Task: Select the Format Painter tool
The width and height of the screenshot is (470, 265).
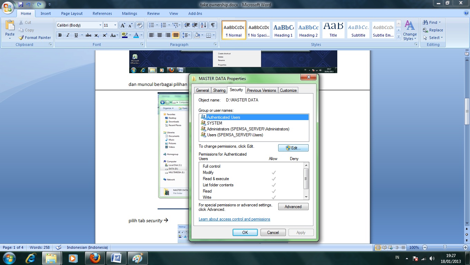Action: (35, 38)
